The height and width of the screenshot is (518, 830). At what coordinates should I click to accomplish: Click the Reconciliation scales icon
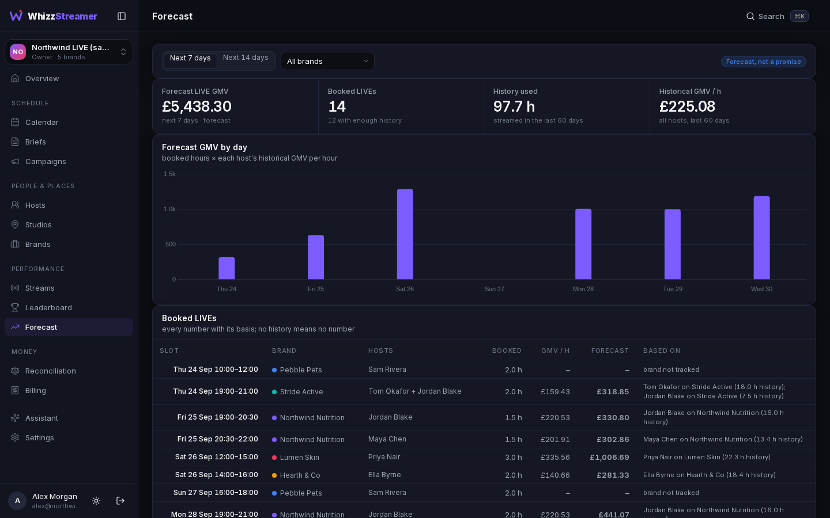coord(15,371)
